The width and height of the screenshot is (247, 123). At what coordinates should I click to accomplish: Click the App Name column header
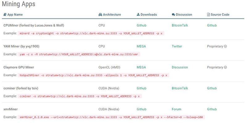(x=13, y=14)
